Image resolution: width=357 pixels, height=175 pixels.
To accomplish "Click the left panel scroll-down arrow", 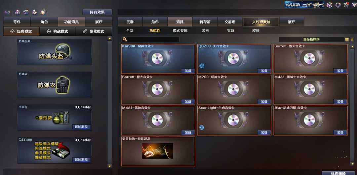I will tap(109, 166).
